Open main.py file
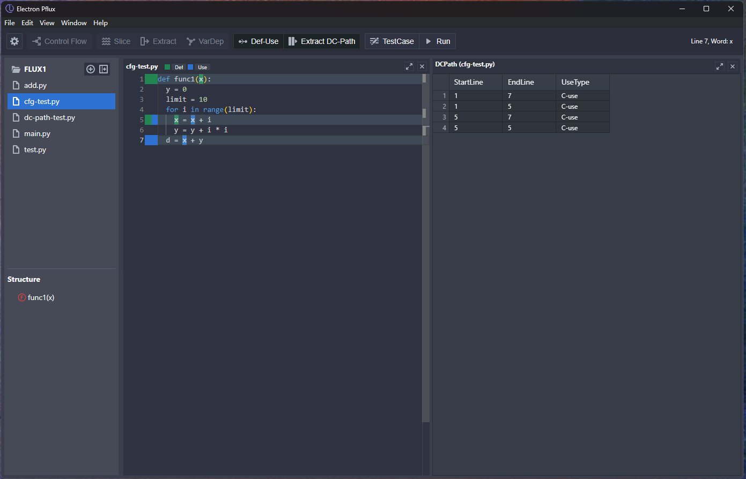Screen dimensions: 746x479 tap(61, 133)
